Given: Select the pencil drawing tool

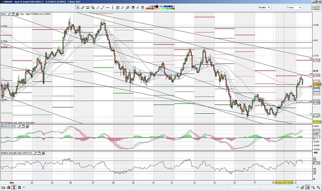Looking at the screenshot, I should [x=82, y=8].
